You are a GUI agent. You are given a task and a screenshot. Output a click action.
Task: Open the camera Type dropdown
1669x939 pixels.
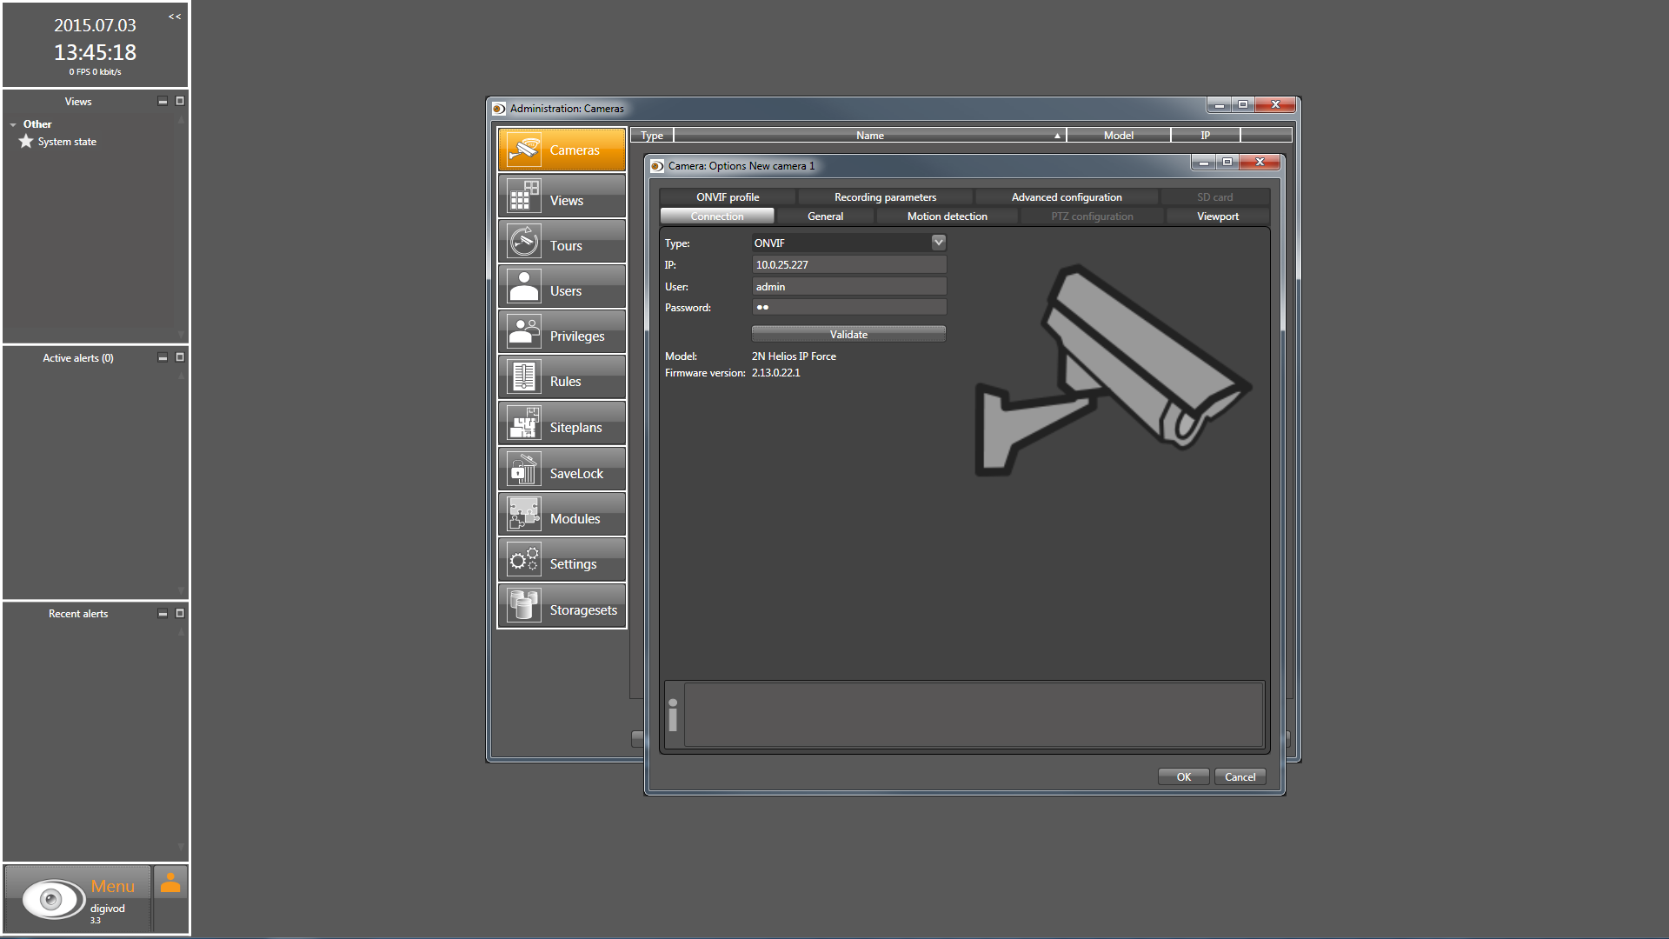click(x=938, y=243)
